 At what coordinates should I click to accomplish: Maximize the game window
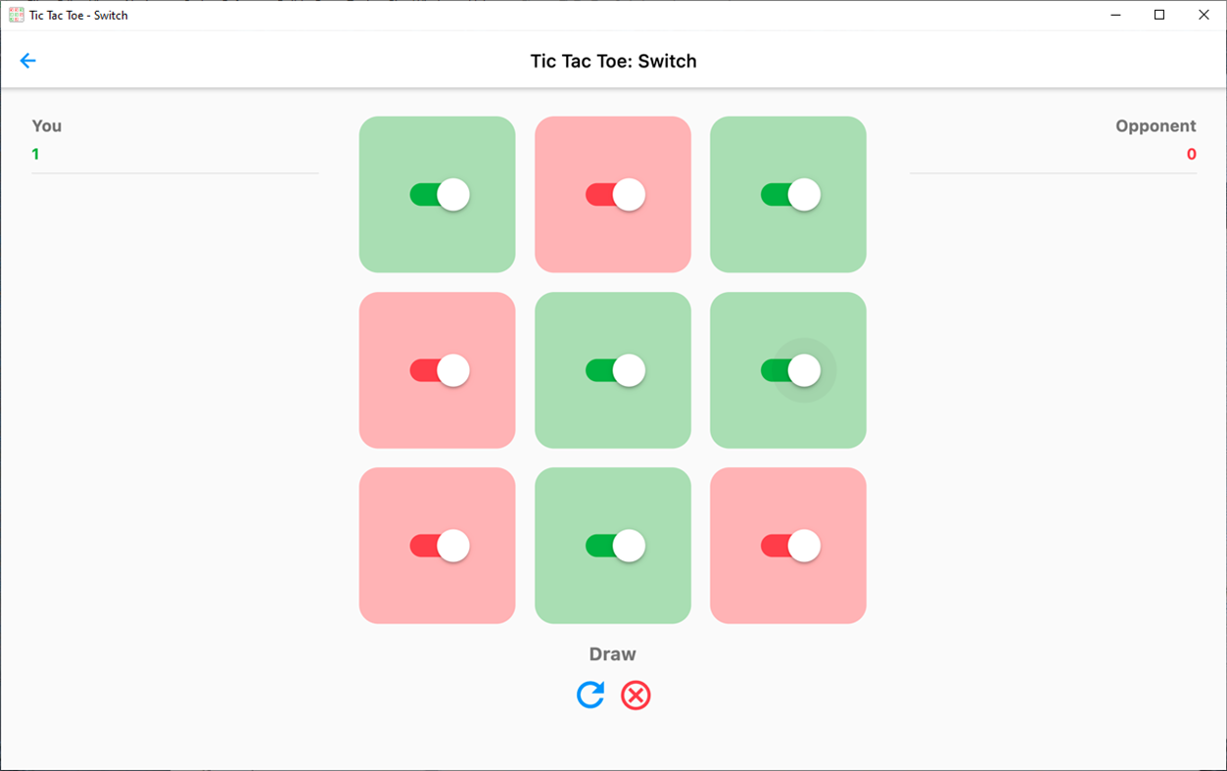1158,15
